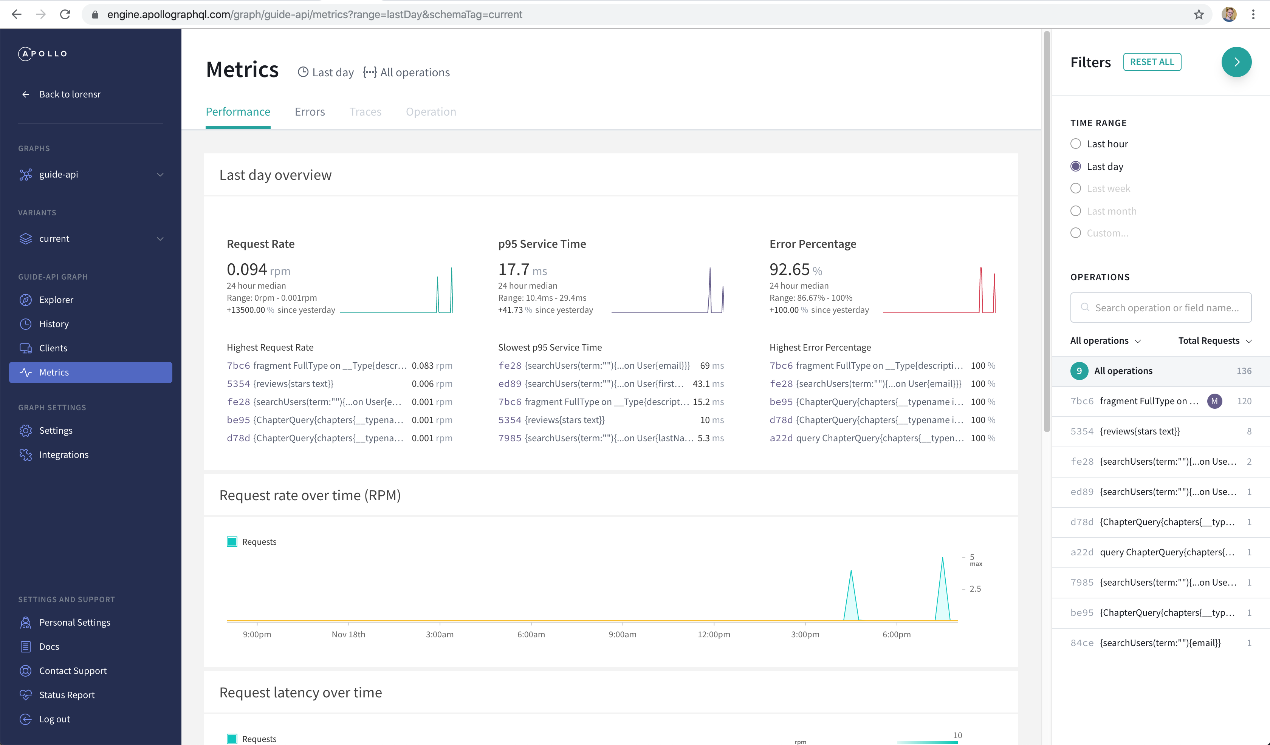Switch to the Errors tab
Screen dimensions: 1270x745
point(310,112)
